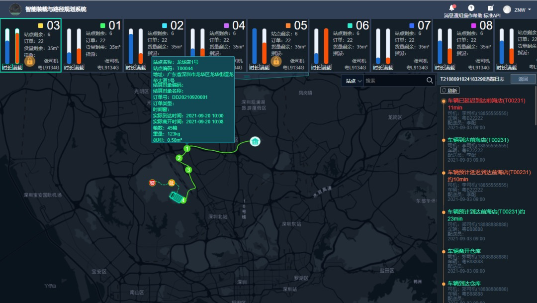The width and height of the screenshot is (537, 303).
Task: Click log entry 车辆预计延迟到达前海店
Action: [489, 176]
